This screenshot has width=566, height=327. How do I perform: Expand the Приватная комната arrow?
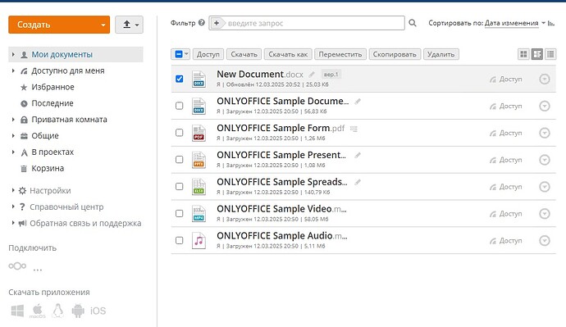coord(13,120)
